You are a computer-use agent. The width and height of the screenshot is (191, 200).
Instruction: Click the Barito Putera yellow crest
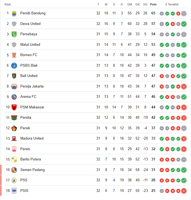(x=14, y=160)
